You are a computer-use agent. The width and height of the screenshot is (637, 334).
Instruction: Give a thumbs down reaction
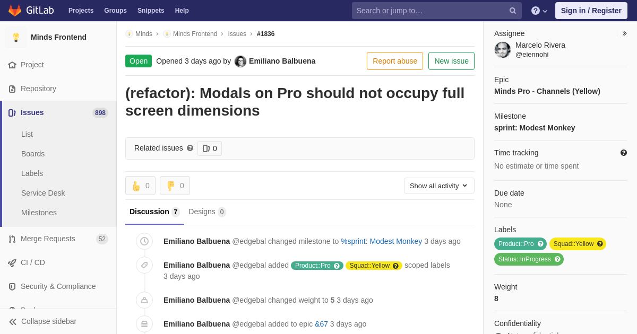[175, 186]
